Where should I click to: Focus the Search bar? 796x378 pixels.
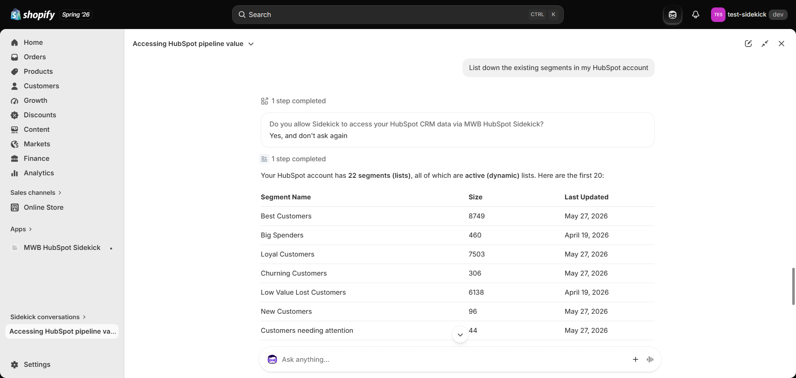(398, 15)
